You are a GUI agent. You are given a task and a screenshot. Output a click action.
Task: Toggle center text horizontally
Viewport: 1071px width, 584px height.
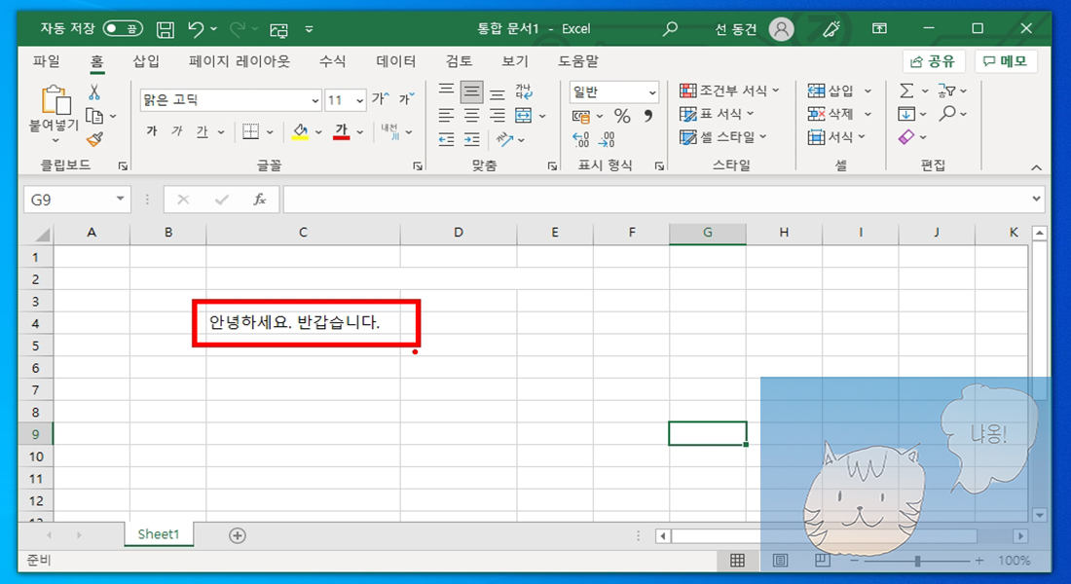(472, 116)
